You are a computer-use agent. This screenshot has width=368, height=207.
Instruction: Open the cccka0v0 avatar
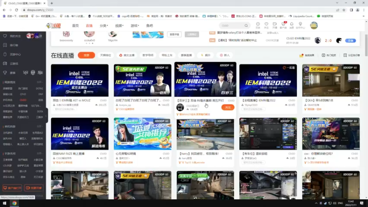pos(89,34)
